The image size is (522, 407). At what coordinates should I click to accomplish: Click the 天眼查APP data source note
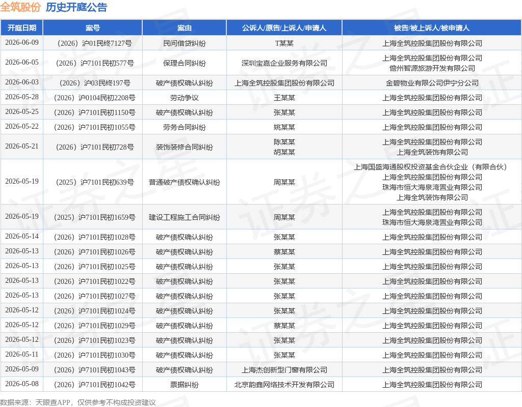coord(77,402)
